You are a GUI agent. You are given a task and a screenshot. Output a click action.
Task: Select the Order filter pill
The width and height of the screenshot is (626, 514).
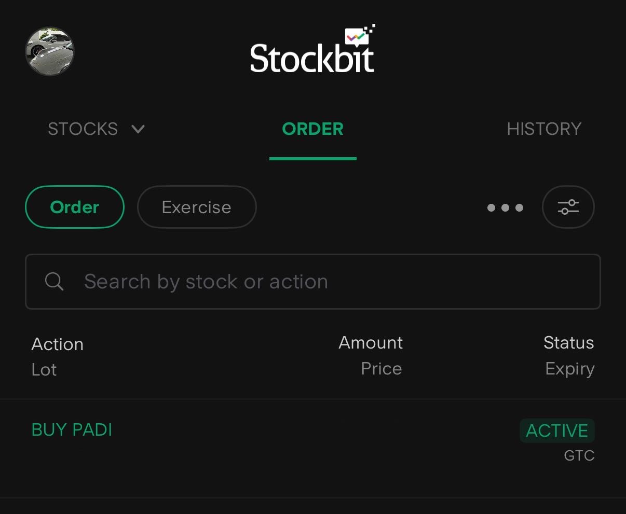(x=75, y=207)
